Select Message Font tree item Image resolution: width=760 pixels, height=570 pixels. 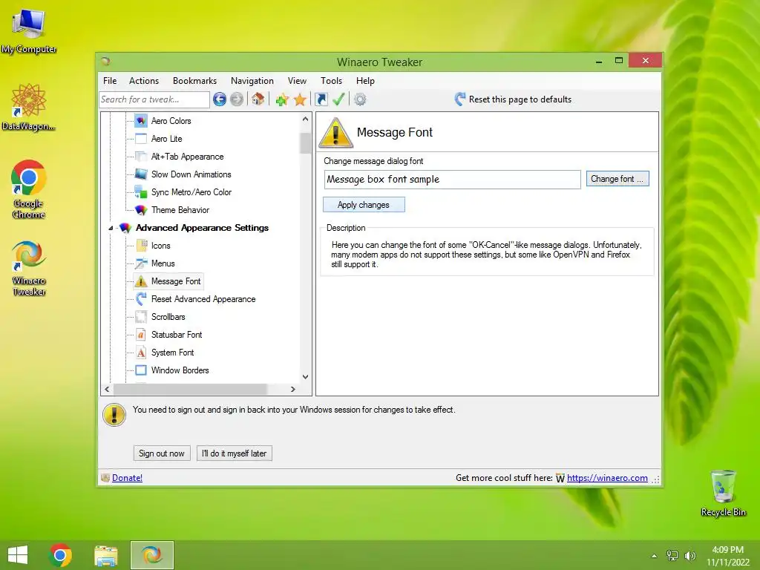(x=168, y=281)
